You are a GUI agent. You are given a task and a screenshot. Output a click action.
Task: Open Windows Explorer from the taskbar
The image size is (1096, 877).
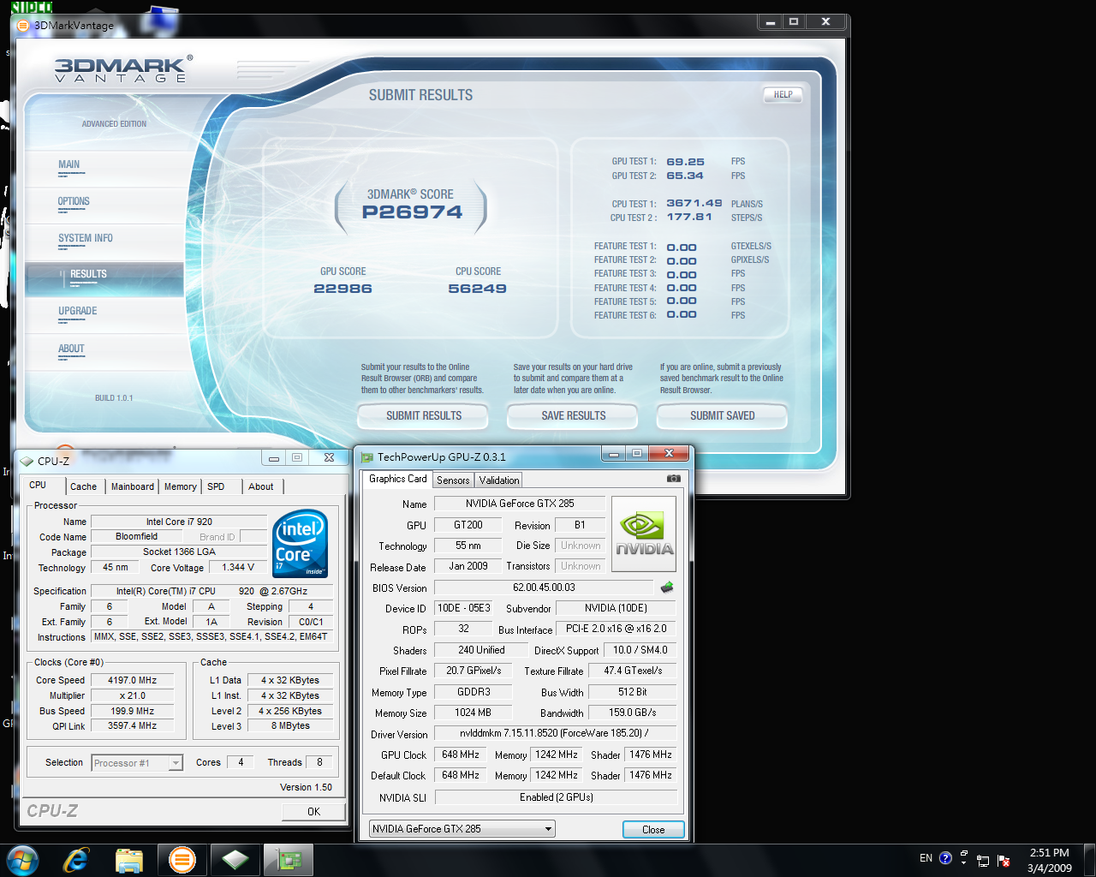(129, 860)
